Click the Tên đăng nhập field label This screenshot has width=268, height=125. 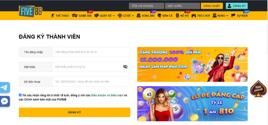tap(33, 52)
